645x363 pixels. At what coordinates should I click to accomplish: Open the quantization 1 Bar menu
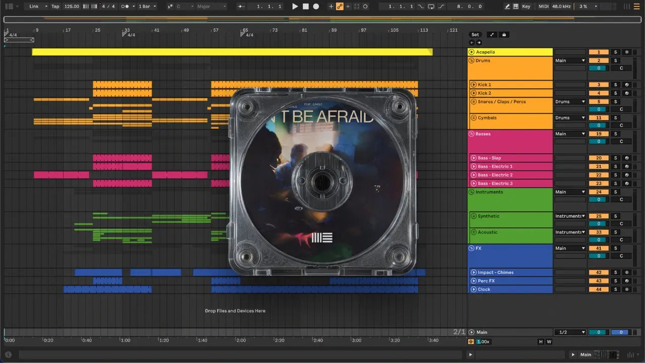point(147,7)
